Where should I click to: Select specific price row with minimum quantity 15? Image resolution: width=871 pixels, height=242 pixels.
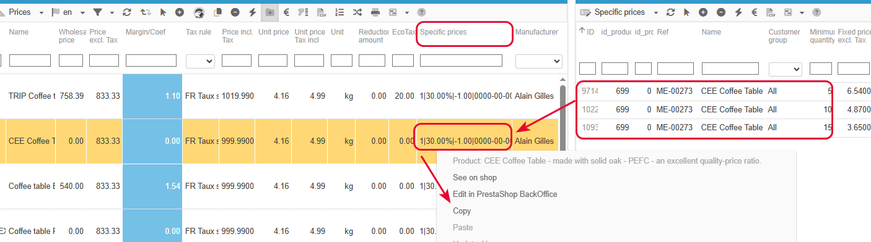(724, 128)
